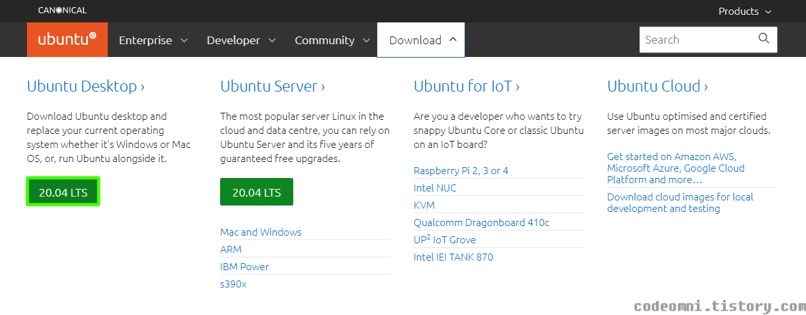Viewport: 806px width, 315px height.
Task: Click into the Search input field
Action: (x=698, y=40)
